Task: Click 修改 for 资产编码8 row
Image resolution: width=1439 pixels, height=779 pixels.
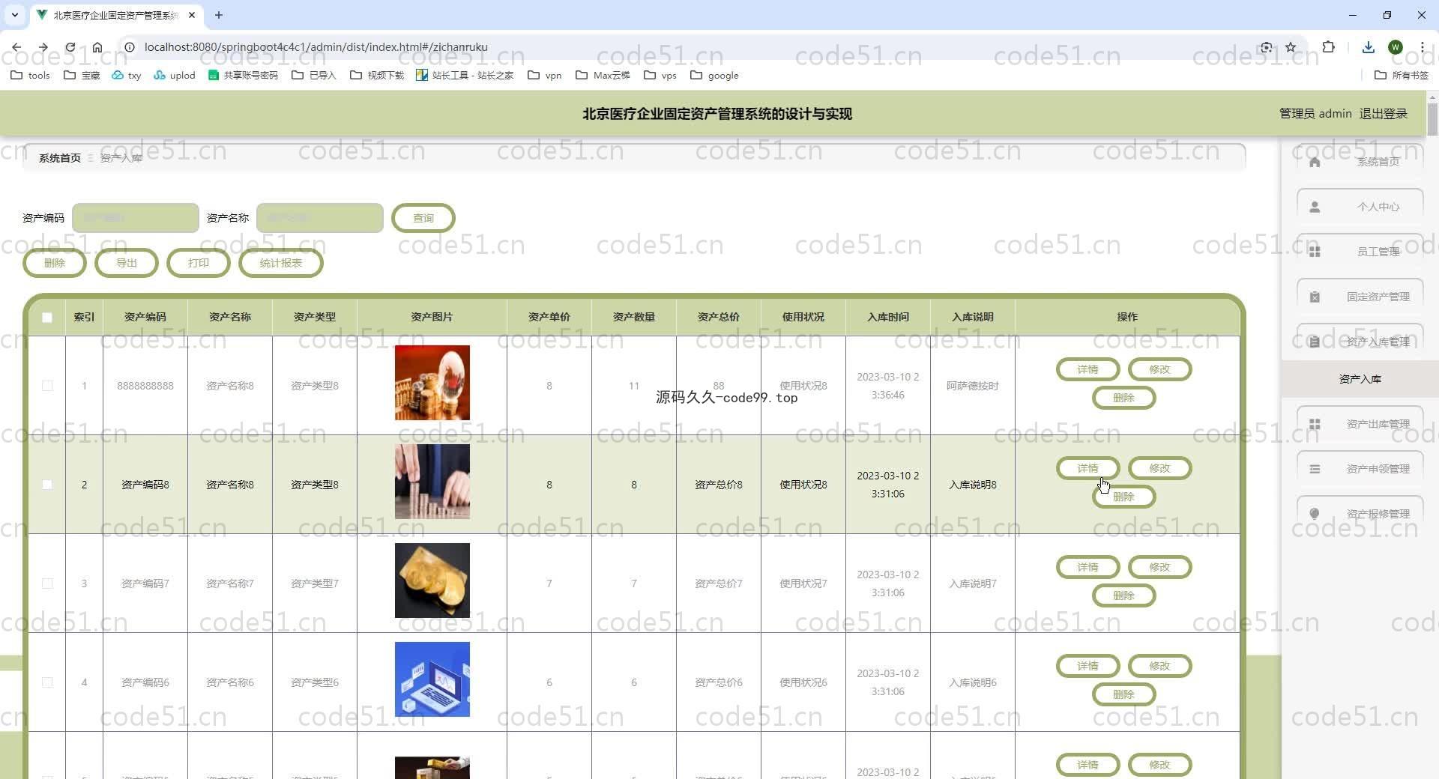Action: click(1159, 468)
